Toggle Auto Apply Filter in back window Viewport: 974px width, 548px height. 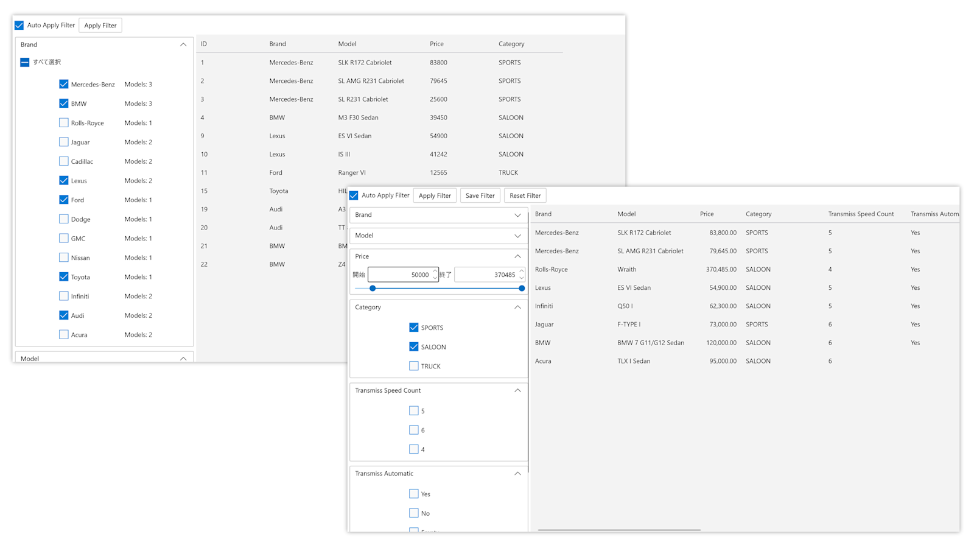click(x=19, y=25)
